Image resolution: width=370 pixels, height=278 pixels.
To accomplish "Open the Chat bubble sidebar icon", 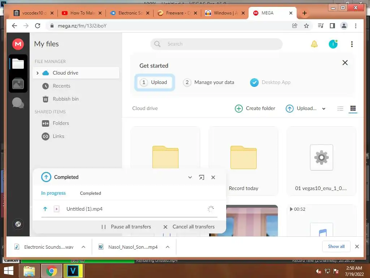I will 18,103.
